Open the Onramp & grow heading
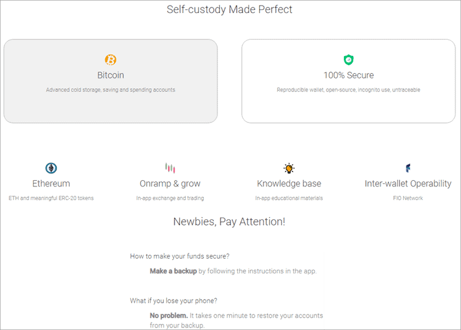Image resolution: width=461 pixels, height=330 pixels. pos(170,183)
